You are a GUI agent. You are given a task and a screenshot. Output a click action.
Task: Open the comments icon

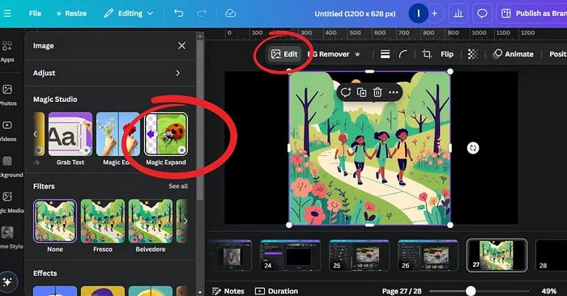click(x=482, y=14)
